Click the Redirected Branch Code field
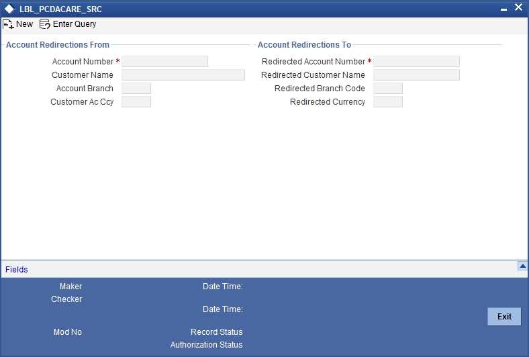This screenshot has width=529, height=357. (x=388, y=89)
